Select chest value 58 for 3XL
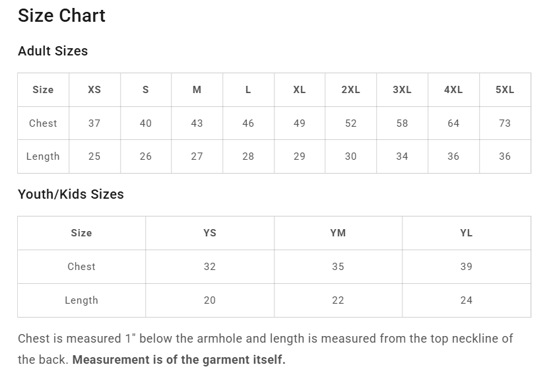The height and width of the screenshot is (375, 549). pyautogui.click(x=402, y=123)
